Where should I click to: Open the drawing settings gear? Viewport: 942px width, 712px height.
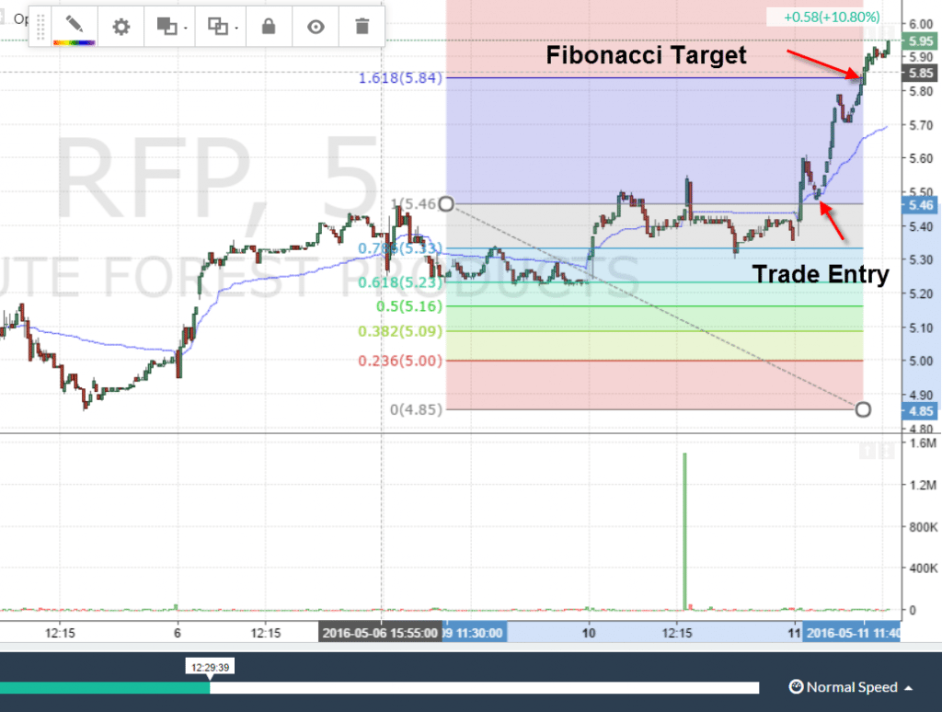tap(121, 27)
